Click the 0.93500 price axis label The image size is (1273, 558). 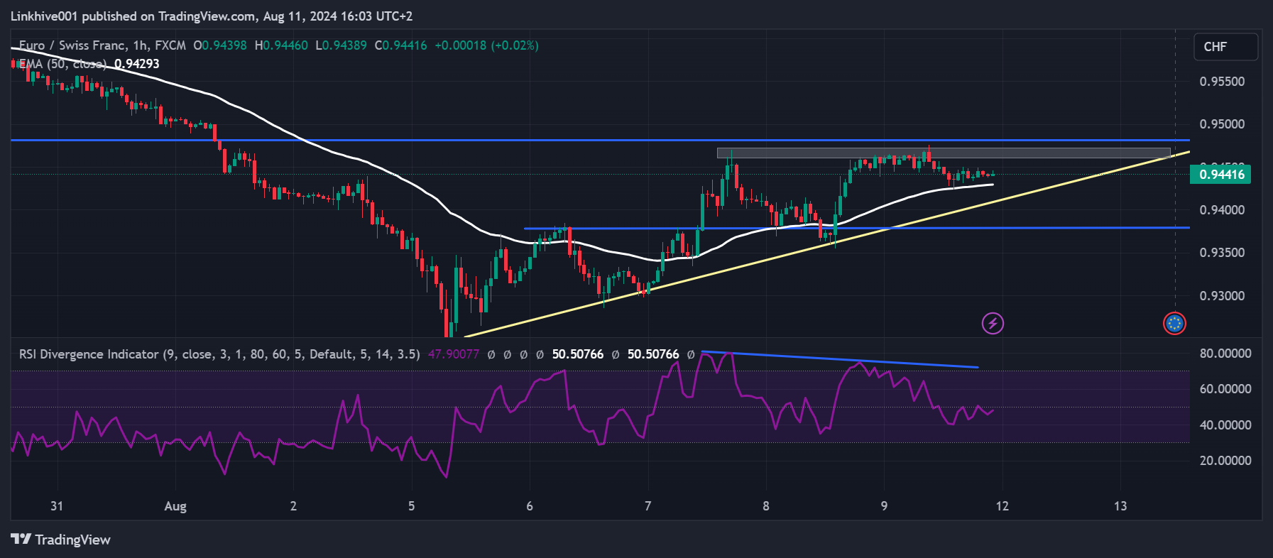tap(1222, 253)
